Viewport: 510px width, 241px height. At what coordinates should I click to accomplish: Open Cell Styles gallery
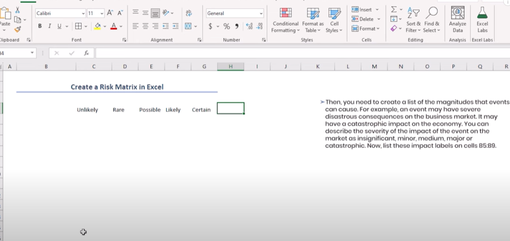click(x=334, y=20)
